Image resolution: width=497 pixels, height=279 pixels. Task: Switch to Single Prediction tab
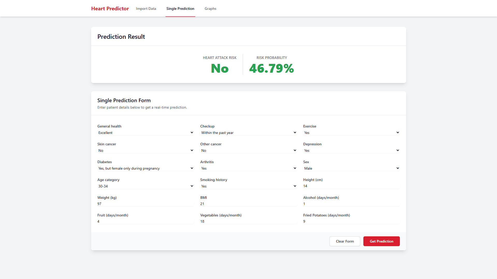click(x=180, y=9)
